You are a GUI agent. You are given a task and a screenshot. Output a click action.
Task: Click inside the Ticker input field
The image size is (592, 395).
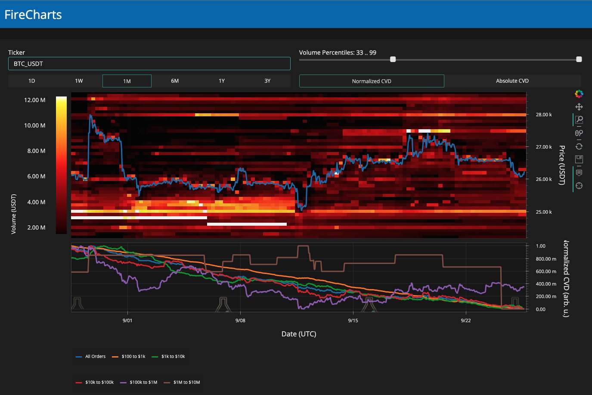(x=149, y=63)
